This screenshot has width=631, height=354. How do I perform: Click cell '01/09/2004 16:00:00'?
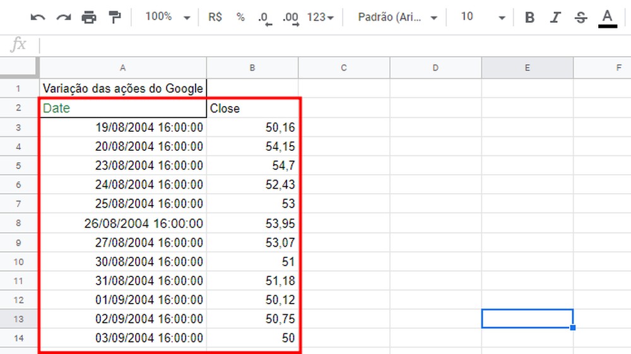point(123,300)
